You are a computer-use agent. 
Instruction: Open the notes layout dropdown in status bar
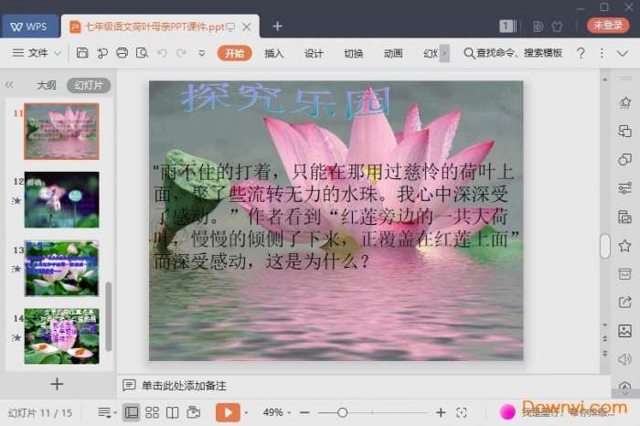pyautogui.click(x=107, y=412)
